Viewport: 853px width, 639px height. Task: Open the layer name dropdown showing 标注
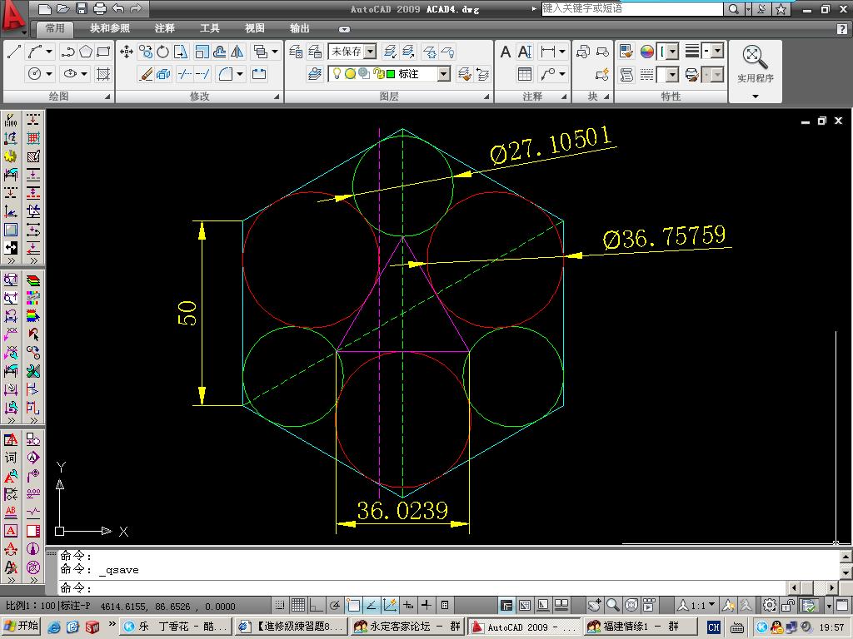pos(445,74)
